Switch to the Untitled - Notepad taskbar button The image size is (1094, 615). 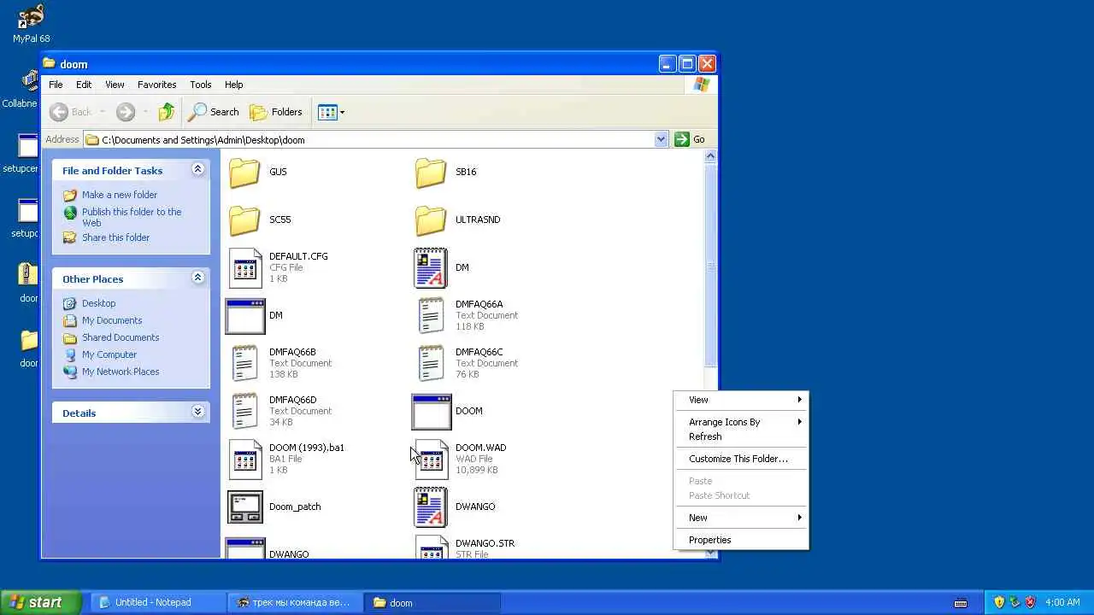coord(156,602)
